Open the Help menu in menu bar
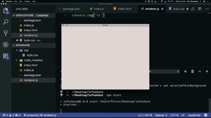The height and width of the screenshot is (118, 211). (x=34, y=1)
